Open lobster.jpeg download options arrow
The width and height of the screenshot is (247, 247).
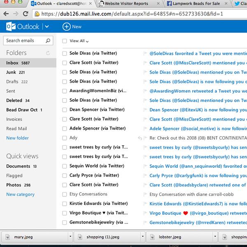pyautogui.click(x=215, y=236)
